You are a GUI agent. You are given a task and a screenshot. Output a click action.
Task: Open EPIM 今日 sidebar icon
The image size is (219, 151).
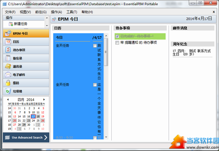(x=8, y=33)
